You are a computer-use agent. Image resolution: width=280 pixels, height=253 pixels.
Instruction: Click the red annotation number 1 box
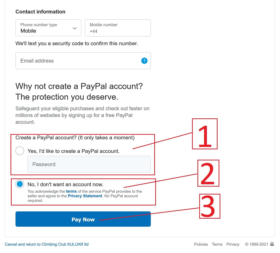click(205, 134)
